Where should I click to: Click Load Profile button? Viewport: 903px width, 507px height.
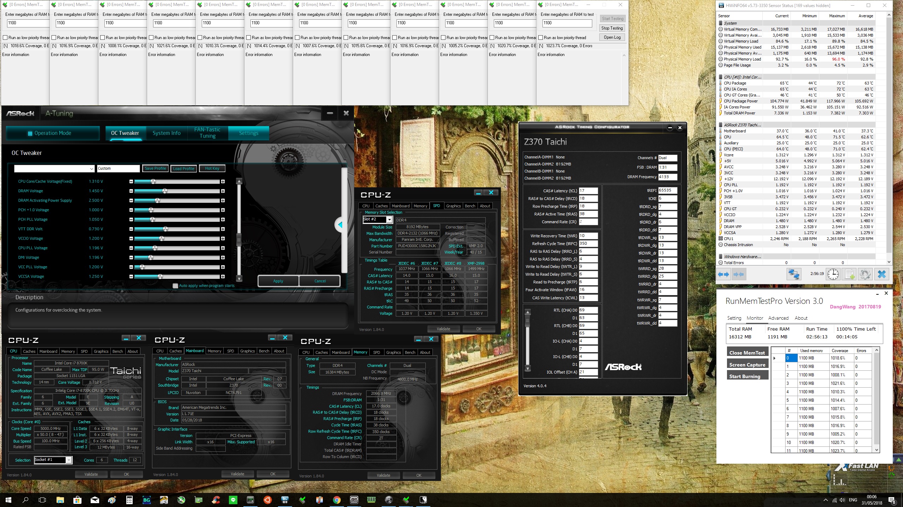[x=183, y=169]
